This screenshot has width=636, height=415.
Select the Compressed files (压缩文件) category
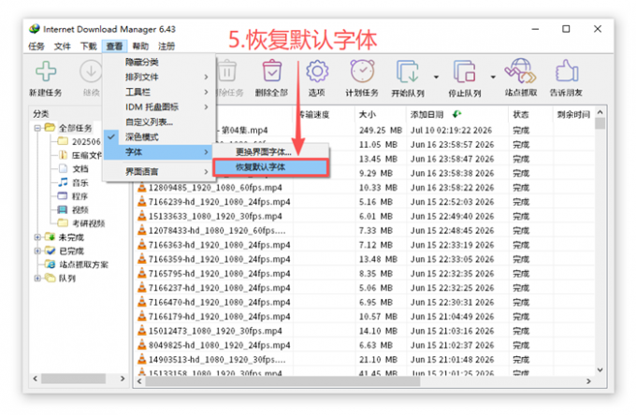(x=87, y=155)
